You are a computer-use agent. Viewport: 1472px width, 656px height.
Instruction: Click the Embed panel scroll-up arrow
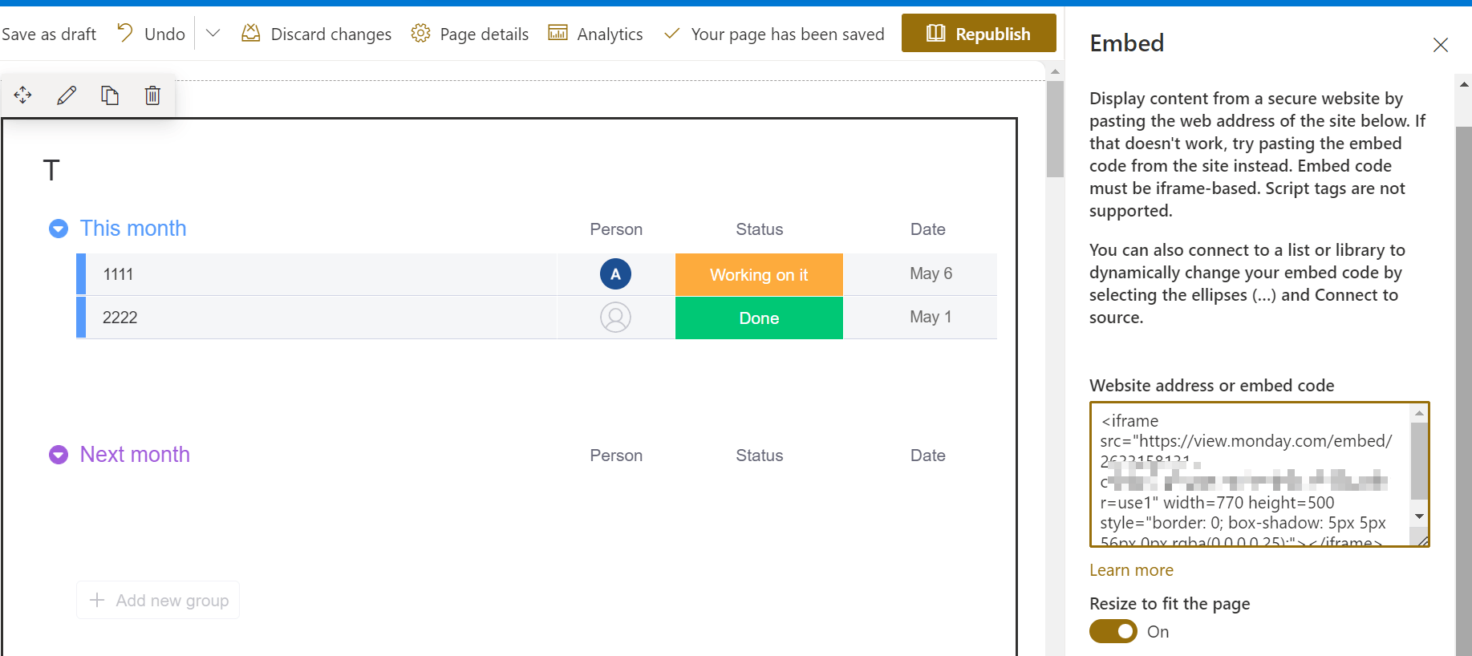pos(1464,83)
